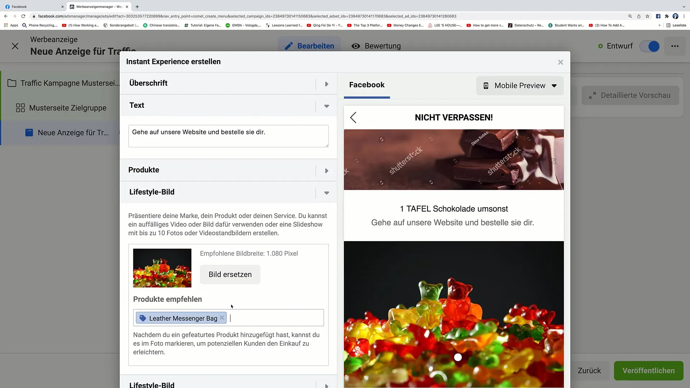Go forward in browser history
690x388 pixels.
coord(14,16)
